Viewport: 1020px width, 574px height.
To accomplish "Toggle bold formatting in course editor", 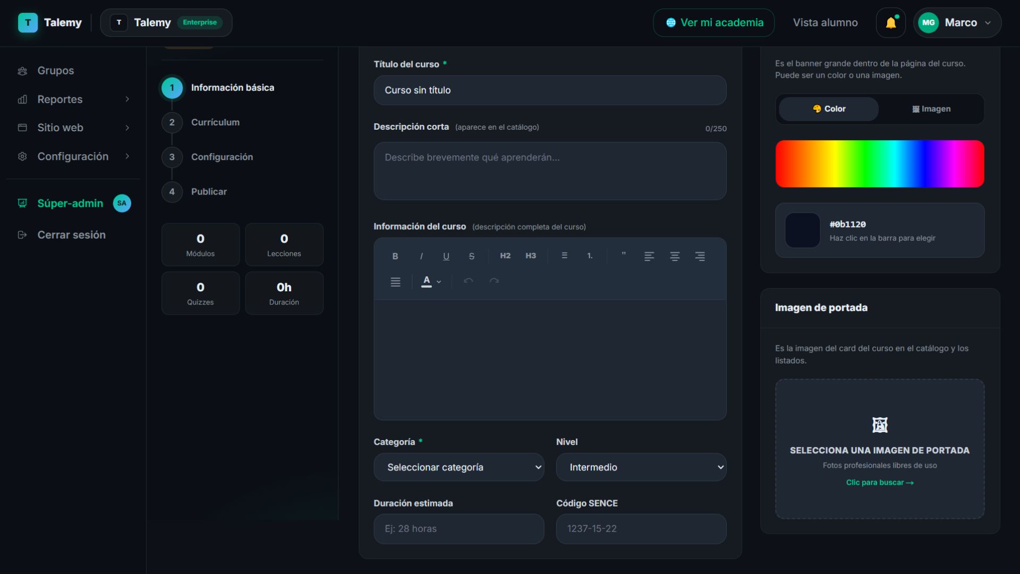I will pyautogui.click(x=395, y=256).
